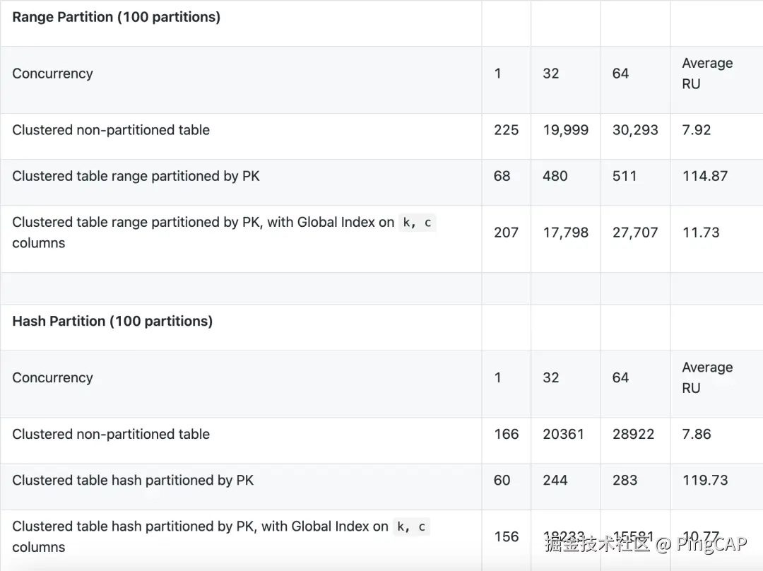This screenshot has width=763, height=571.
Task: Click the cell showing 244
Action: 555,481
